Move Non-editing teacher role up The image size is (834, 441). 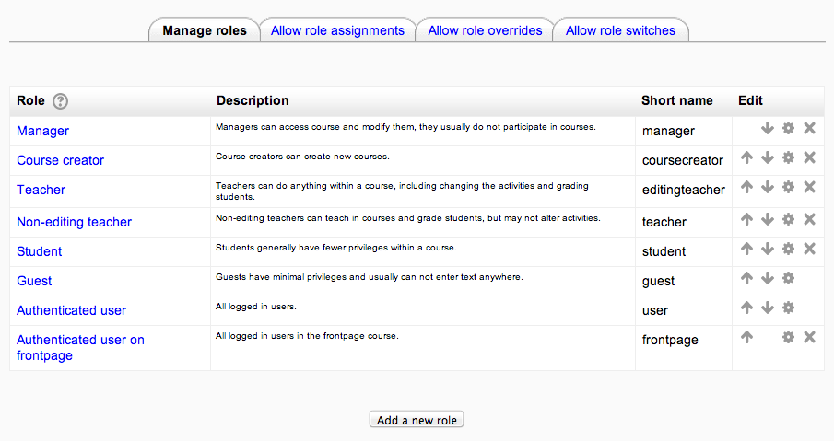click(x=746, y=219)
